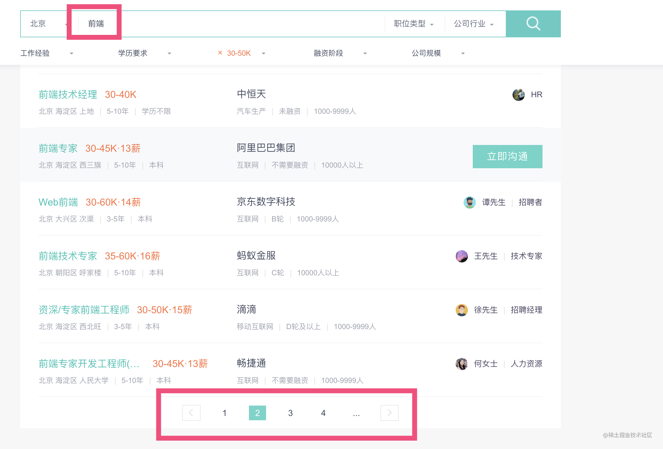663x449 pixels.
Task: Open 蚂蚁金服 company page
Action: 256,255
